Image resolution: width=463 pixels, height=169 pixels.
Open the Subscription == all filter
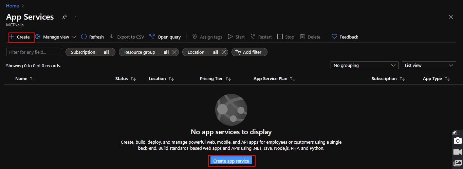[x=90, y=52]
